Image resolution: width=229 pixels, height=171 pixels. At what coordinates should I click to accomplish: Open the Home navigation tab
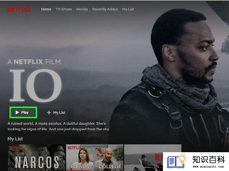click(x=46, y=9)
